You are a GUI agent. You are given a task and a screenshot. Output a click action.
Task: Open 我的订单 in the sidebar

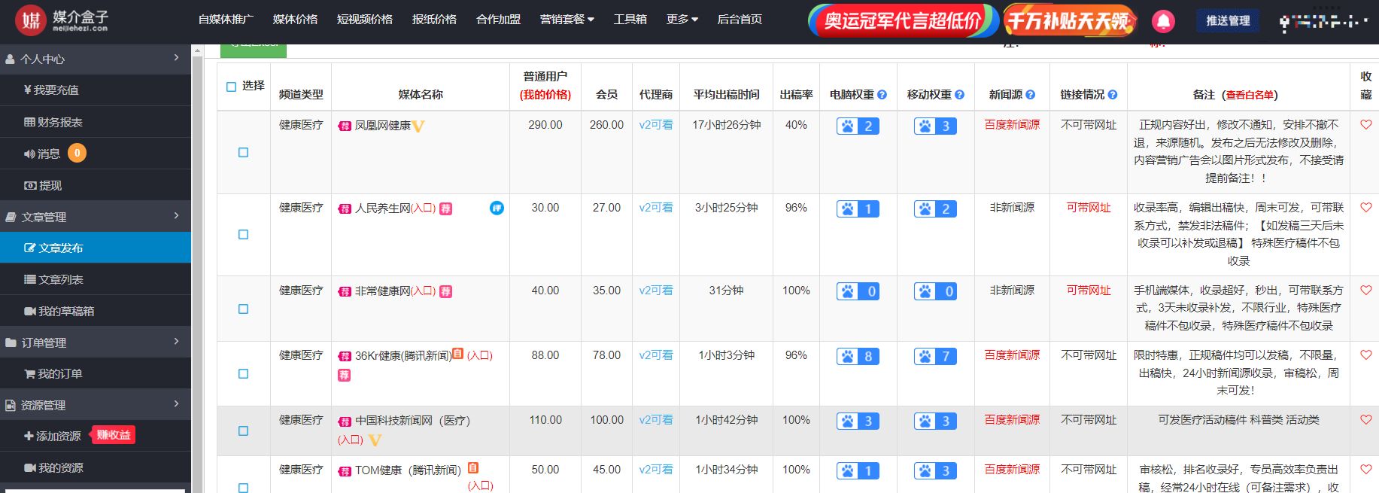coord(96,373)
